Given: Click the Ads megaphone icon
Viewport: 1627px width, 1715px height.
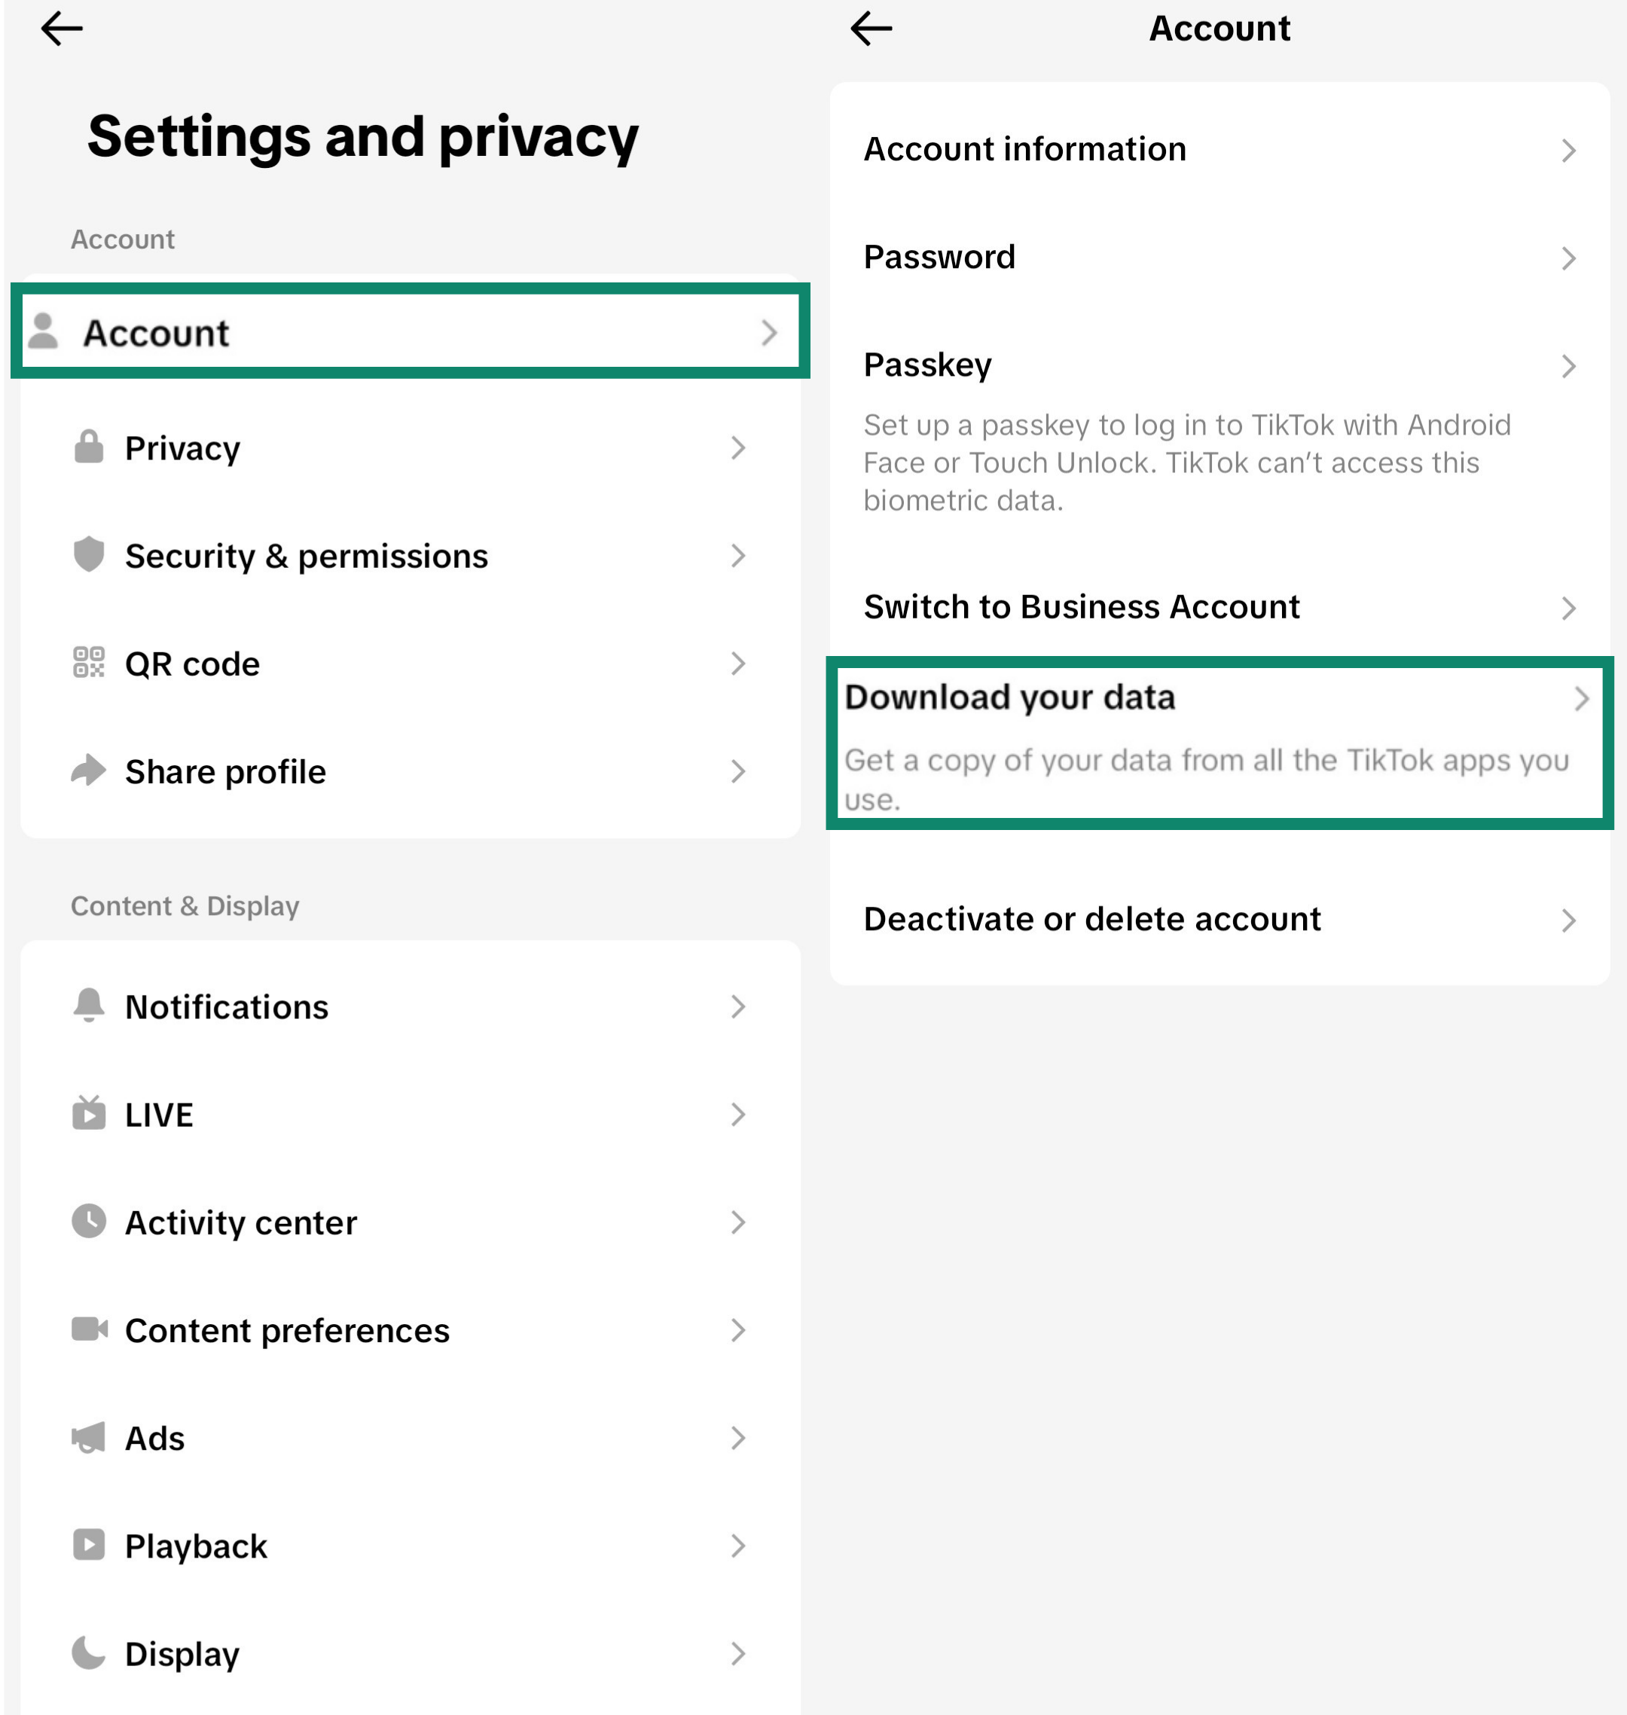Looking at the screenshot, I should click(88, 1439).
